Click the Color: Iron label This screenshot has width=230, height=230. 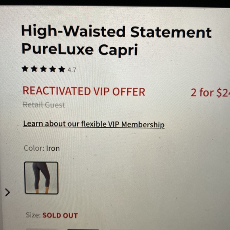coord(42,148)
